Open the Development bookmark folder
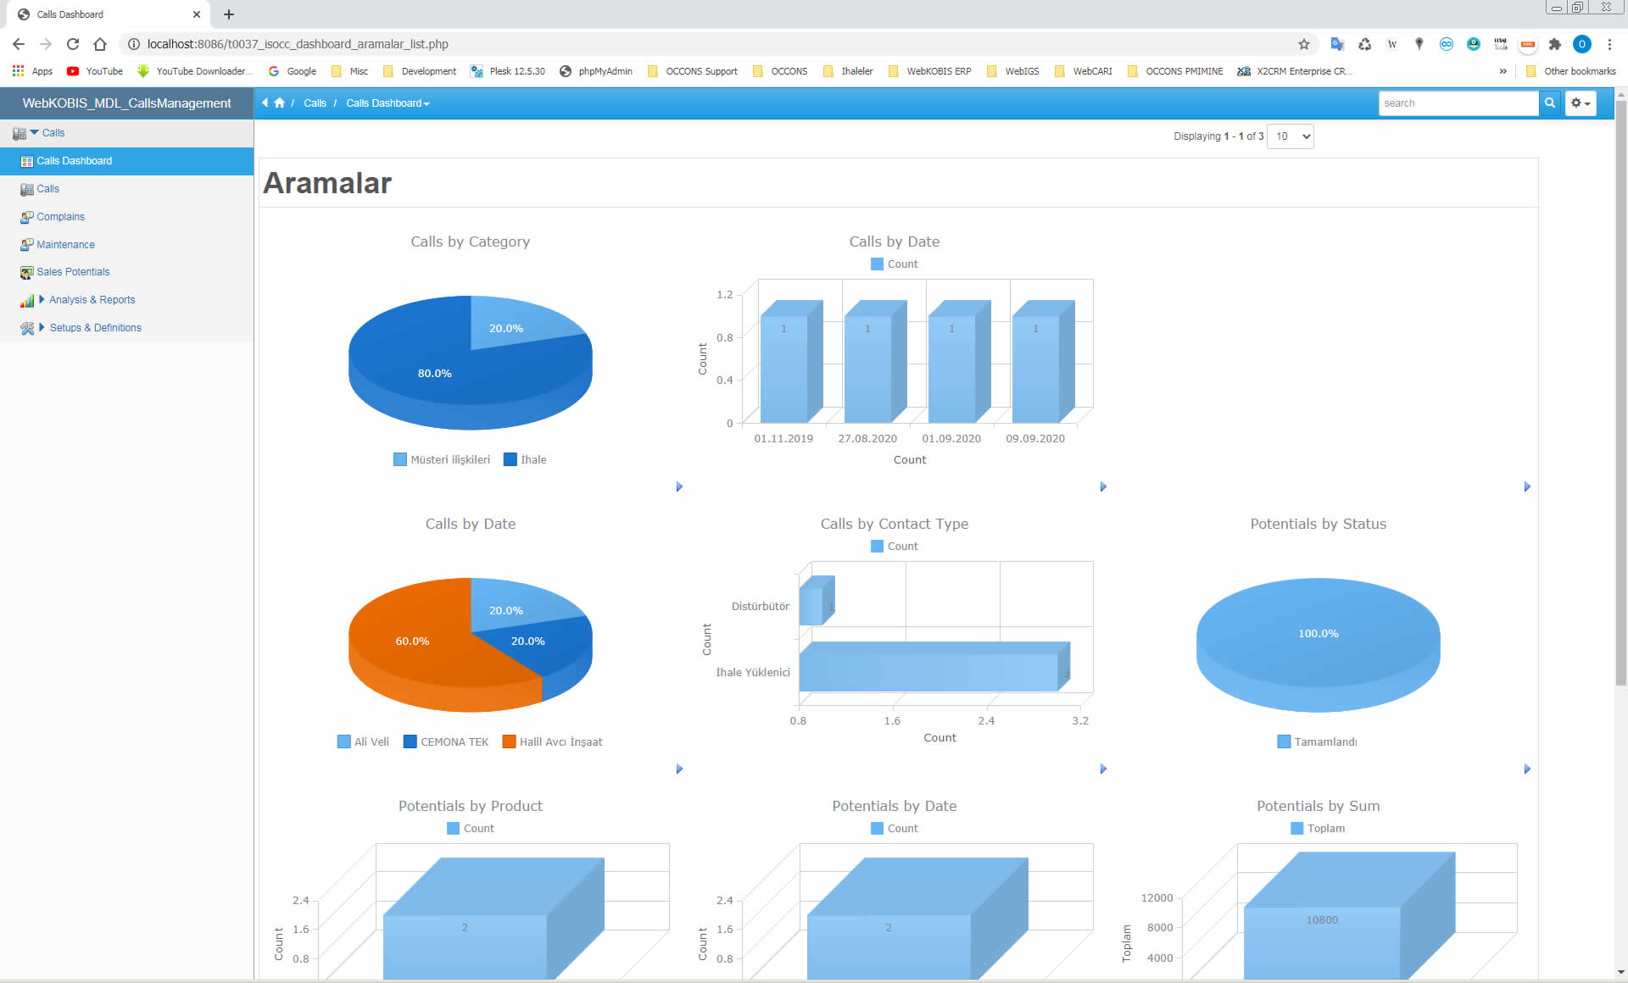The width and height of the screenshot is (1628, 983). coord(420,71)
